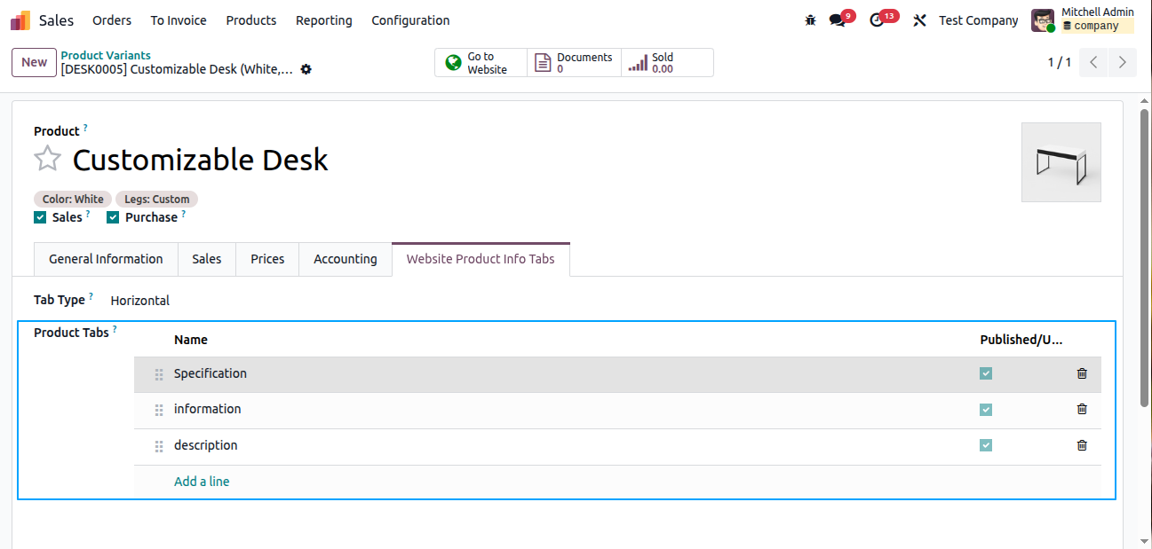Open the Configuration menu
This screenshot has height=549, width=1152.
point(410,20)
